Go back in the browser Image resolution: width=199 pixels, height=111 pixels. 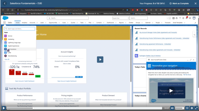tap(3, 10)
